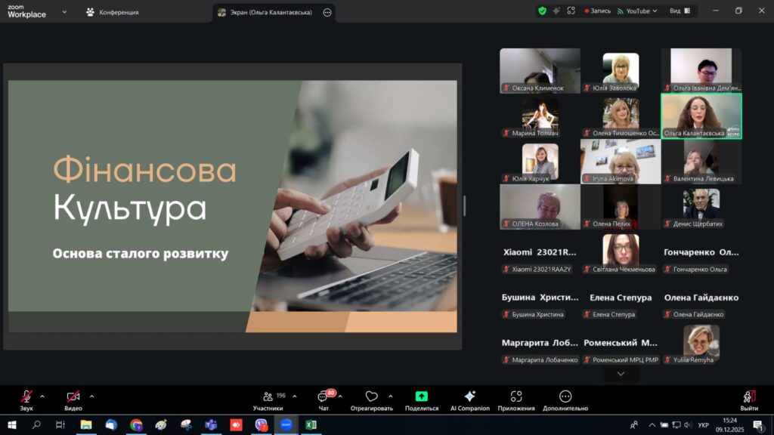
Task: Expand video options arrow next to Видео
Action: (x=91, y=396)
